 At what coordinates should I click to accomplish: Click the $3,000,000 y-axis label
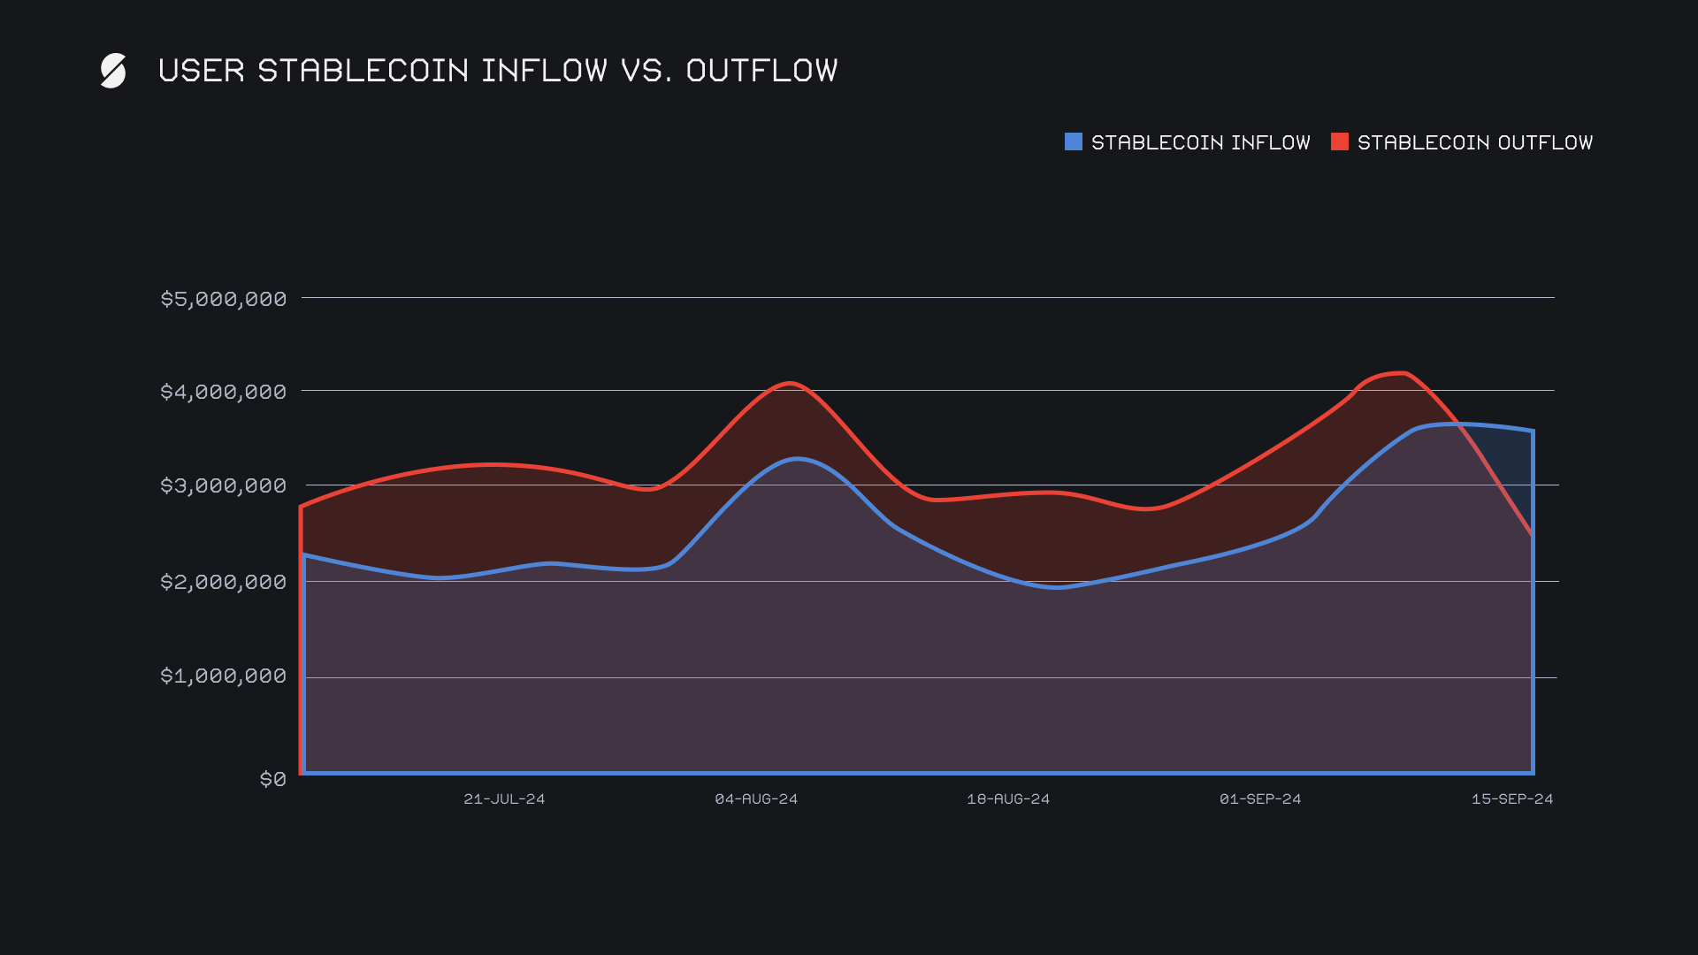223,485
